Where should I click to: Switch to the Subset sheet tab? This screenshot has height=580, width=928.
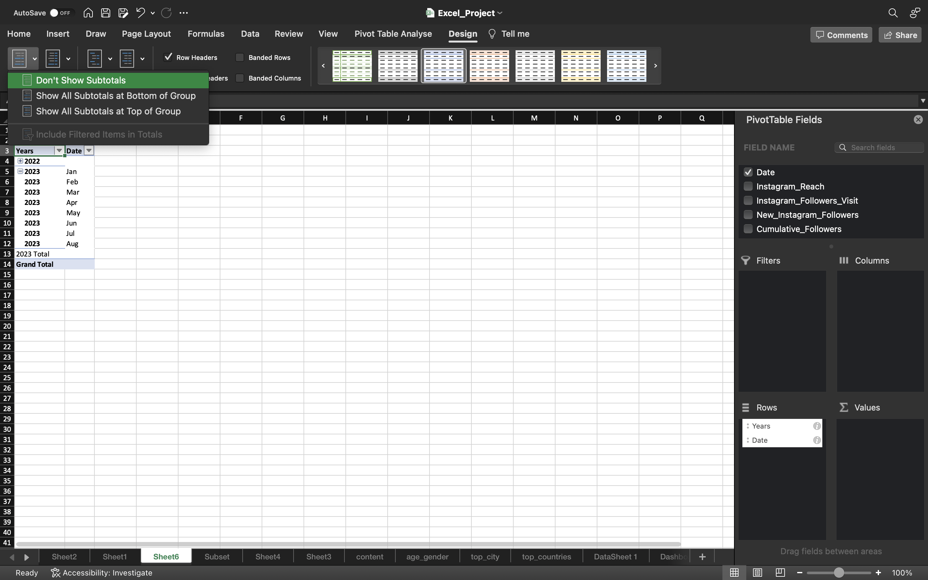217,556
